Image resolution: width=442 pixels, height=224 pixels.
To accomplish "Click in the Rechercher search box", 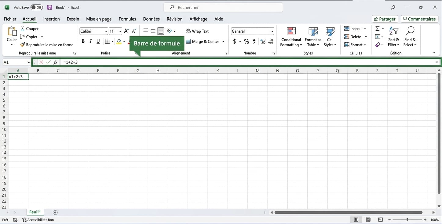I will pos(223,7).
